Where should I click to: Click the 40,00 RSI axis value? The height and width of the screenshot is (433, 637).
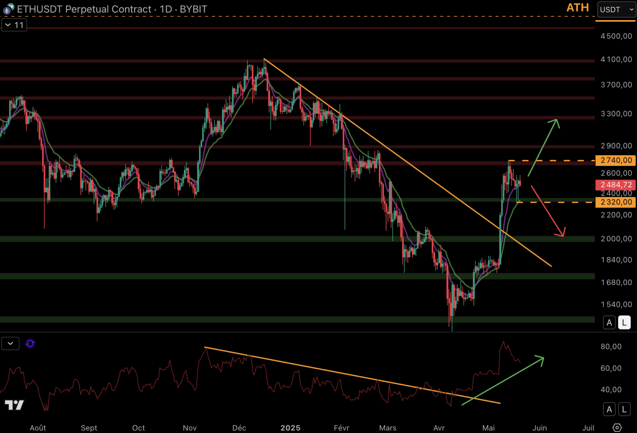[x=611, y=390]
